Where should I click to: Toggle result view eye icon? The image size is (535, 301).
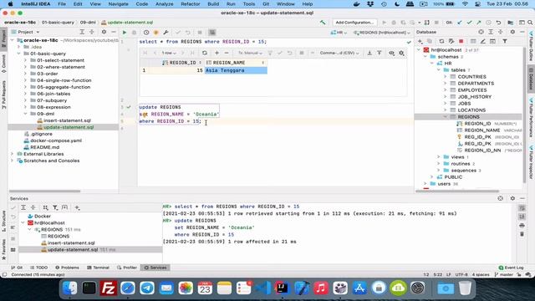(392, 53)
